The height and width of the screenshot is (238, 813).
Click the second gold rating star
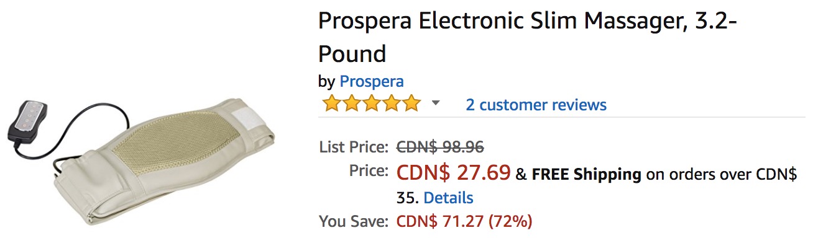point(351,104)
